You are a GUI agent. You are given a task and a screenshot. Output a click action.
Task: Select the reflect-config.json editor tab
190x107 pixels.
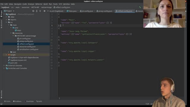click(x=125, y=11)
